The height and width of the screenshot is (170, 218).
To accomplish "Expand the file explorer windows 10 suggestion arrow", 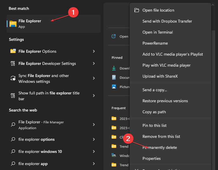I will point(94,151).
